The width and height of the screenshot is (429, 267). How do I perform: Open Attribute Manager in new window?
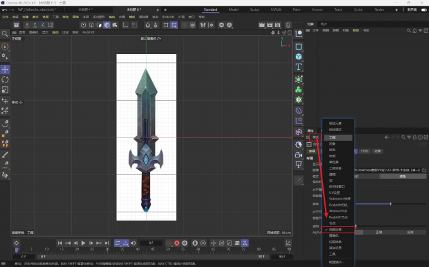(426, 137)
